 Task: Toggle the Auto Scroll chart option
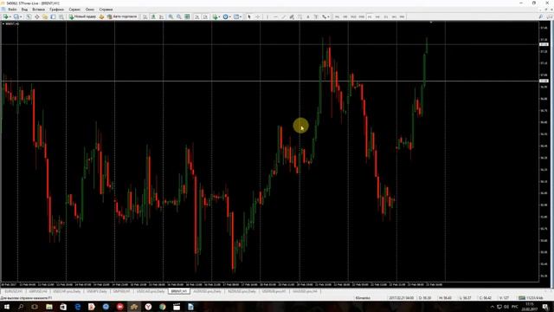point(196,16)
